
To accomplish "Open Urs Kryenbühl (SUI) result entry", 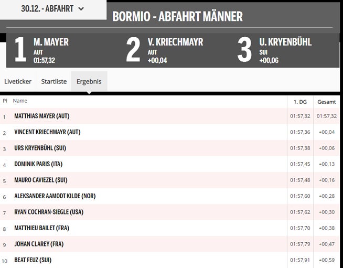I will click(40, 148).
